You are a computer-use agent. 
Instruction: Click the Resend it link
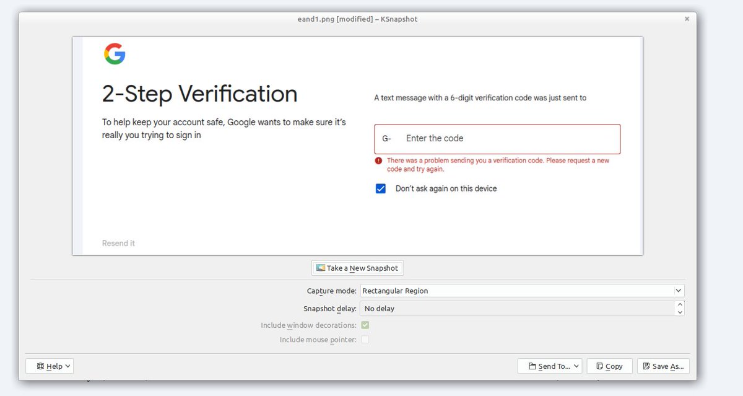[x=118, y=244]
